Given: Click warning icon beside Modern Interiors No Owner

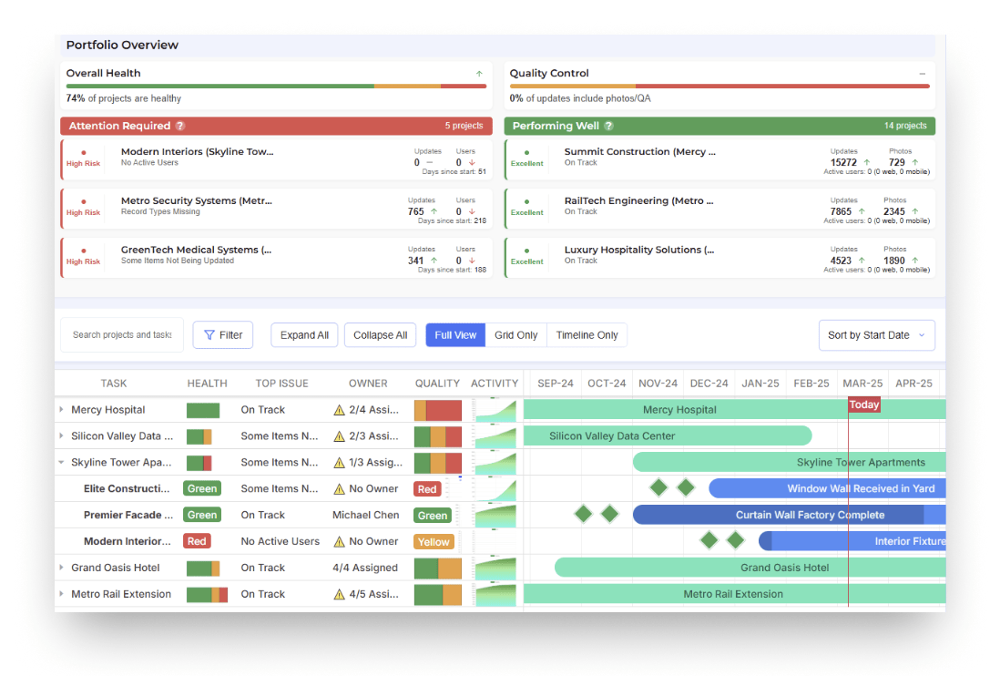Looking at the screenshot, I should (340, 541).
